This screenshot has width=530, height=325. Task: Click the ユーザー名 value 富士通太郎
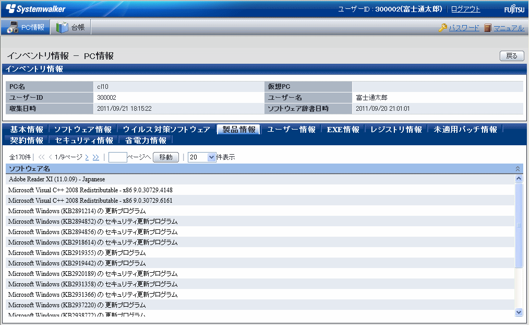[x=371, y=98]
